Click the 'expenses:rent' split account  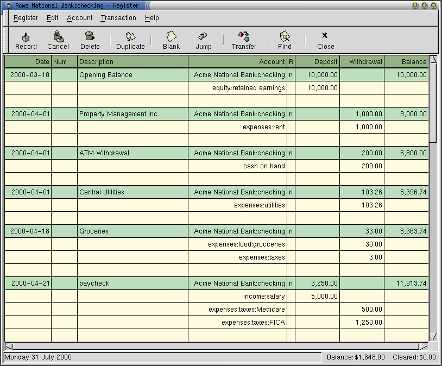237,127
